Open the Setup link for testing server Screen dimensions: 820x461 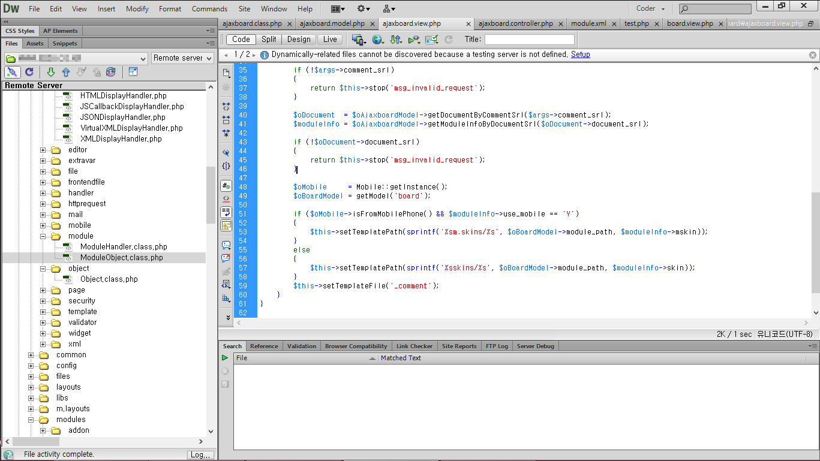pos(581,54)
